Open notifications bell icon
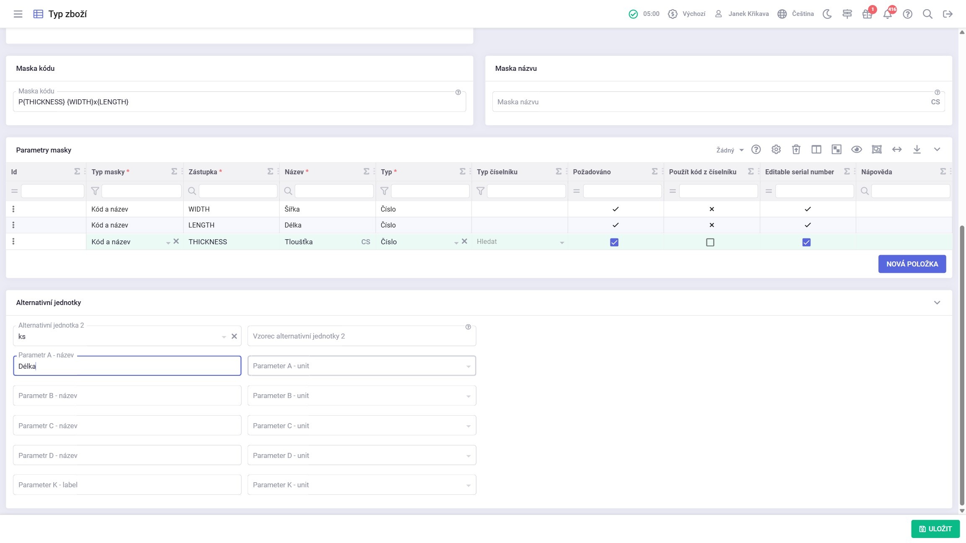The height and width of the screenshot is (543, 966). [x=887, y=14]
